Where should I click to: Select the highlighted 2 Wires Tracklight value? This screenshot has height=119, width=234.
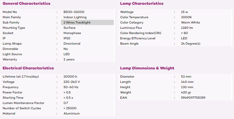click(77, 22)
